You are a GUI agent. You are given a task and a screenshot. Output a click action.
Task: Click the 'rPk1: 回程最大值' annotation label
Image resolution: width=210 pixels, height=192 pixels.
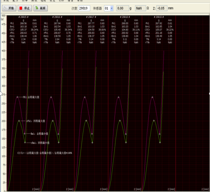click(36, 121)
